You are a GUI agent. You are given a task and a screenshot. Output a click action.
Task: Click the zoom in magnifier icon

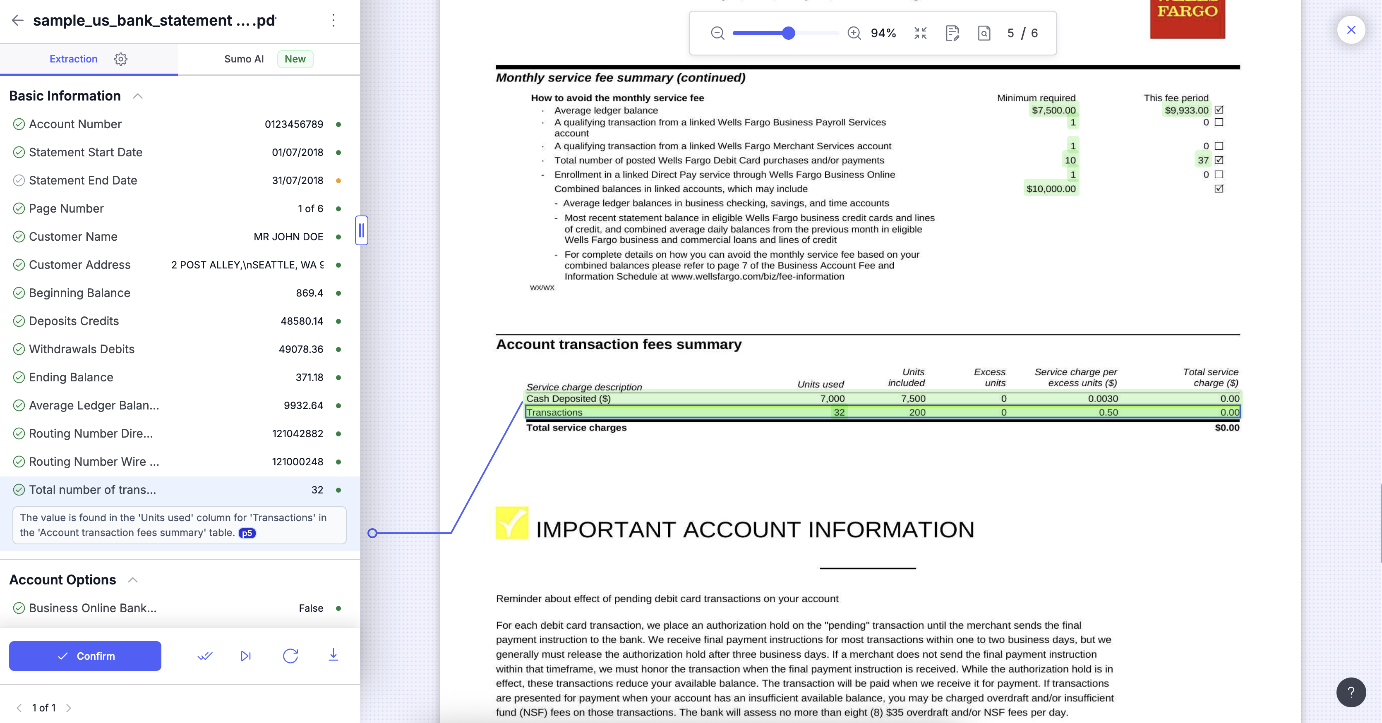click(854, 33)
